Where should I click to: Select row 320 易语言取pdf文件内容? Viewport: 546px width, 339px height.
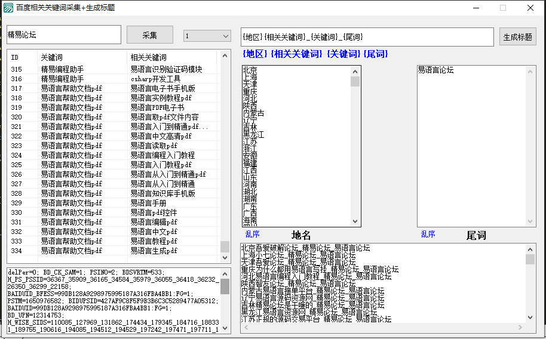click(114, 117)
